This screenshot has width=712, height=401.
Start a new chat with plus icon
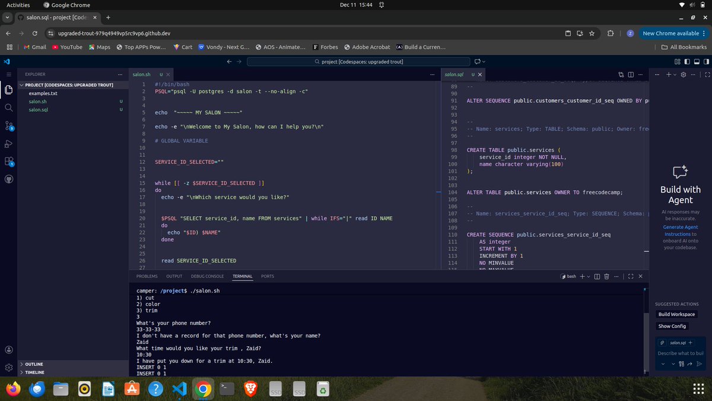coord(669,74)
